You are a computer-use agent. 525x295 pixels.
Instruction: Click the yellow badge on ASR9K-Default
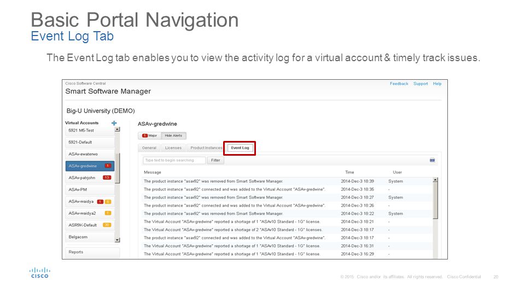(107, 225)
